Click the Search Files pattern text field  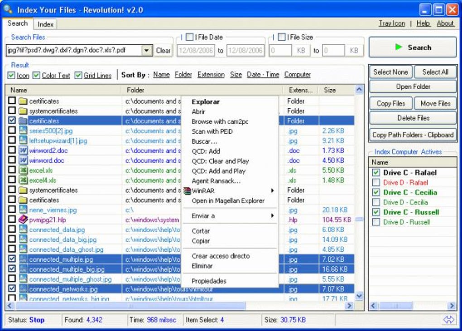point(74,50)
